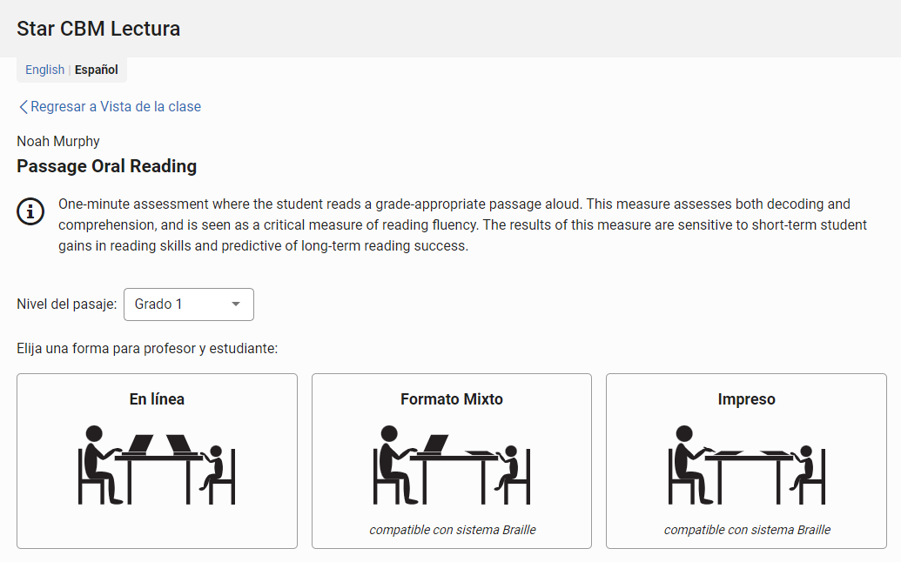Choose the Impreso heading
The image size is (901, 562).
pos(746,399)
